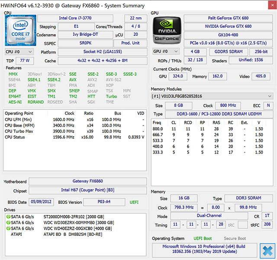This screenshot has width=277, height=260.
Task: Click the Prod. Unit field
Action: tap(130, 43)
